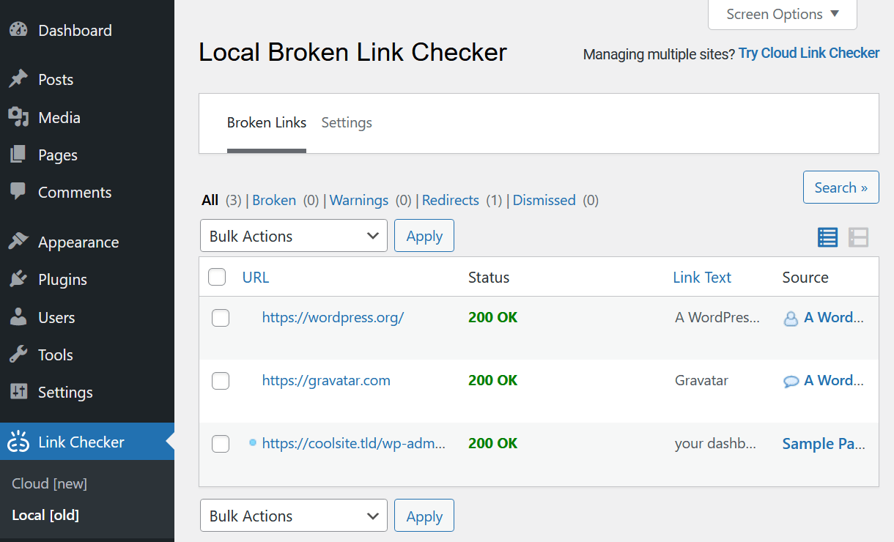
Task: Tick the select-all checkbox in header
Action: (x=217, y=277)
